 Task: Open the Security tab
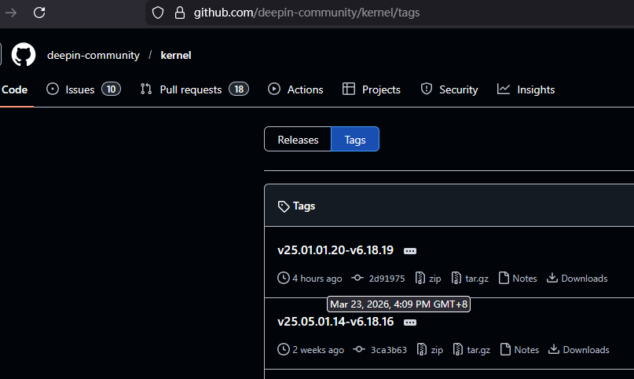[449, 89]
